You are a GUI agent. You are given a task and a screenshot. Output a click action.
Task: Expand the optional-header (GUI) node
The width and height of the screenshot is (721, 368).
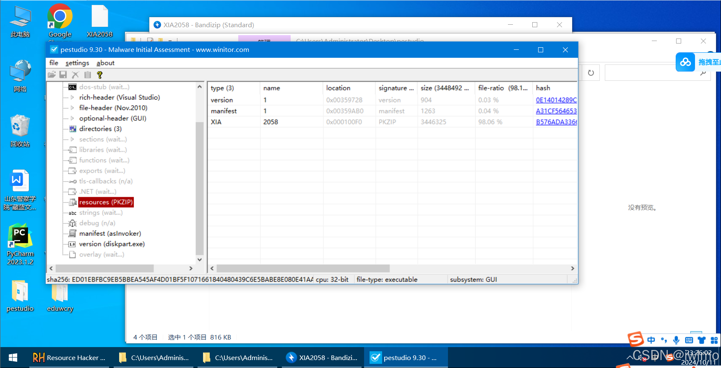(72, 118)
